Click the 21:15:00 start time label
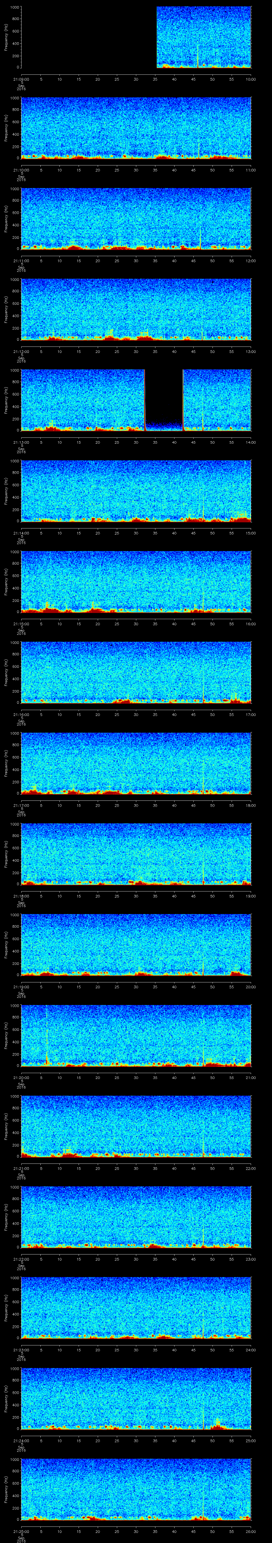The image size is (272, 1543). pyautogui.click(x=21, y=624)
